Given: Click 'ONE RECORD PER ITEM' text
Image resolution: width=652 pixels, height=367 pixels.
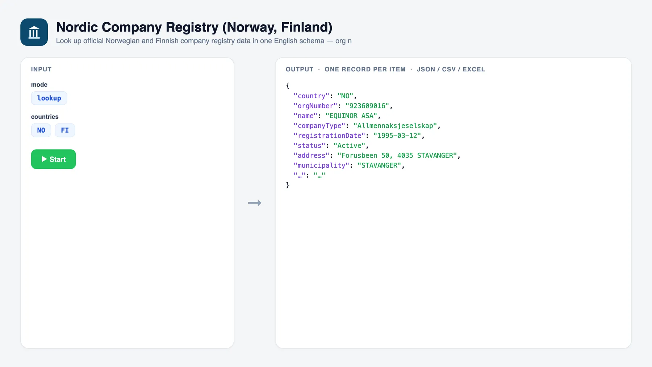Looking at the screenshot, I should click(365, 69).
